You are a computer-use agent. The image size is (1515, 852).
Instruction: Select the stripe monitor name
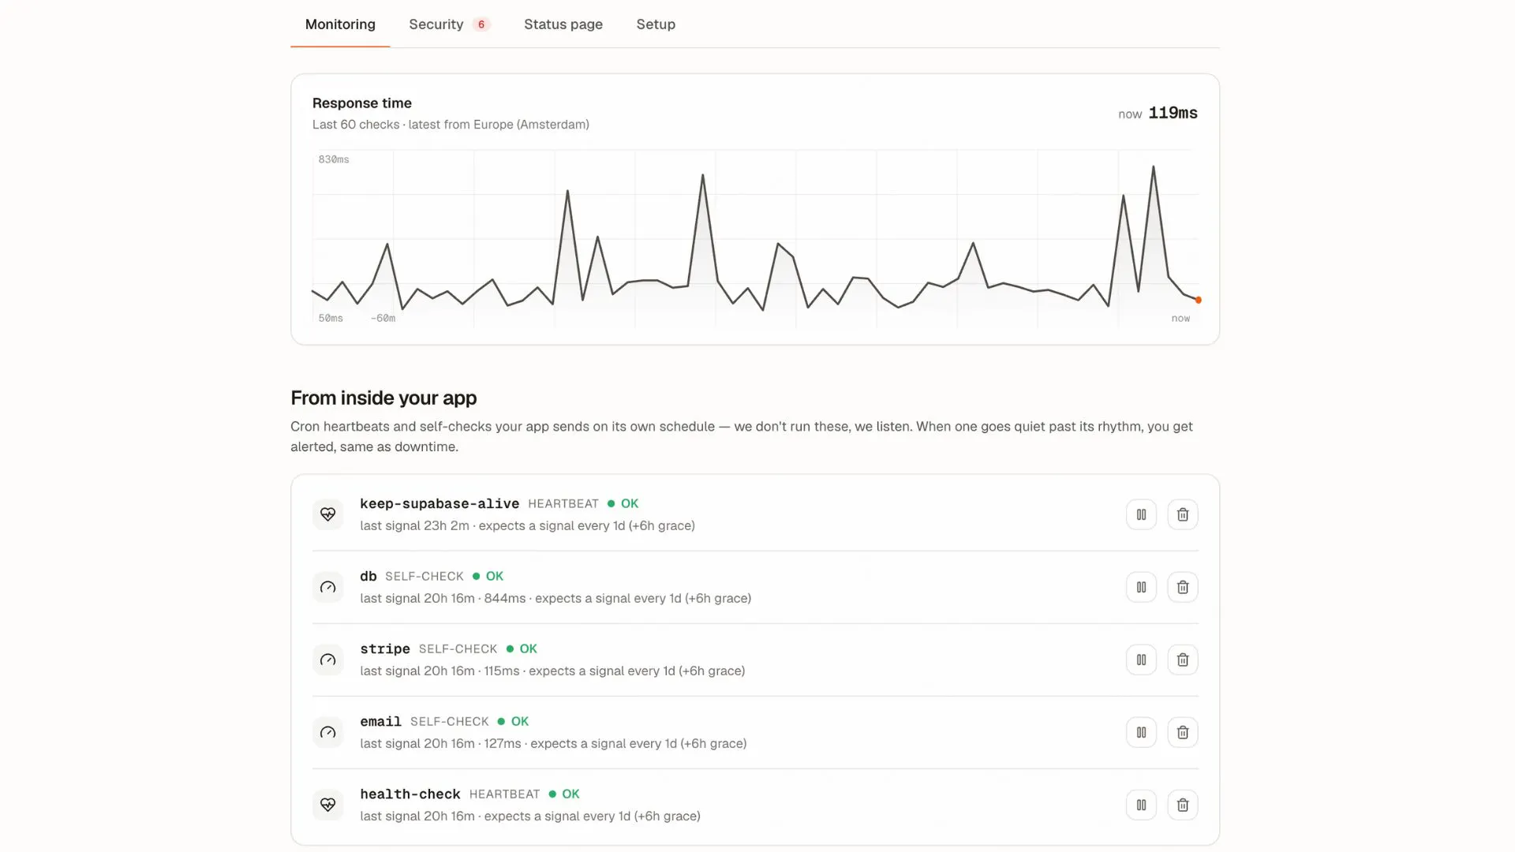pos(385,648)
